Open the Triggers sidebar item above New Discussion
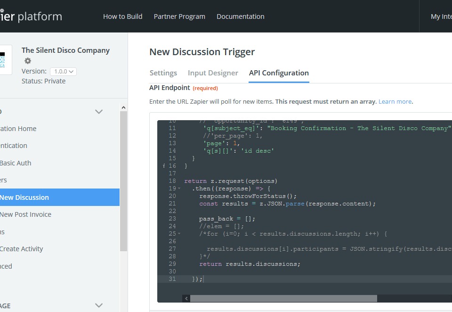 pyautogui.click(x=3, y=180)
